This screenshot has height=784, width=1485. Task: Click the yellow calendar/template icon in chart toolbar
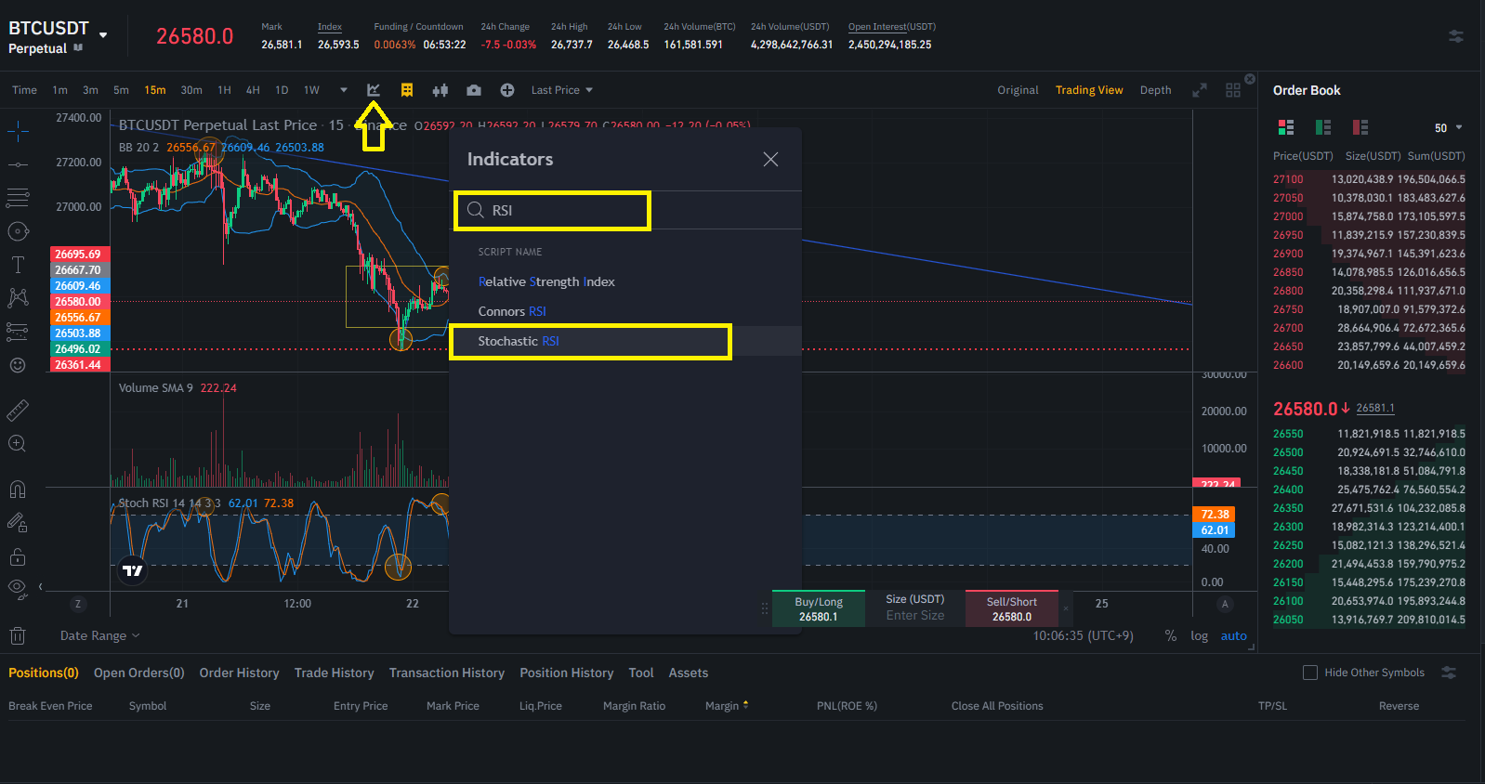coord(407,90)
